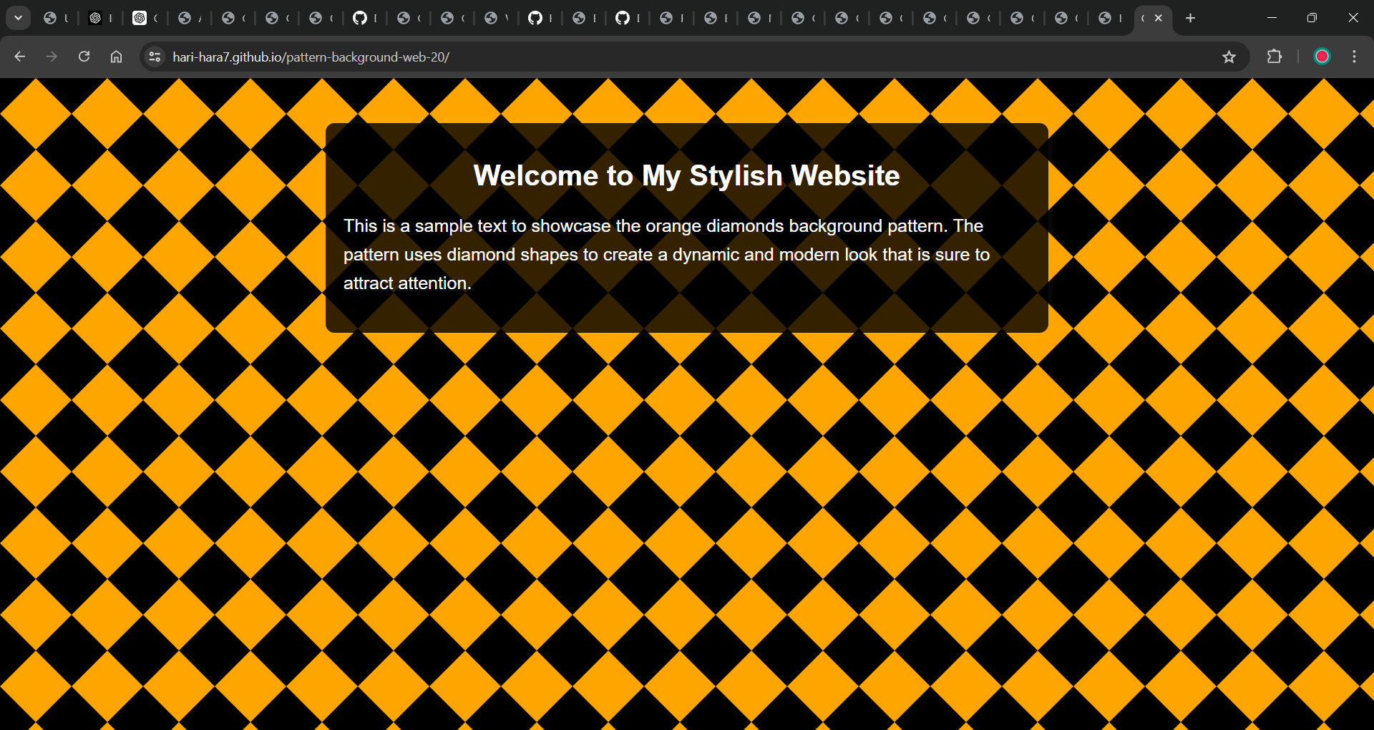
Task: Click the 'Welcome to My Stylish Website' heading
Action: click(686, 175)
